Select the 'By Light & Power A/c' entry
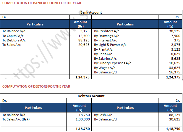 (x=110, y=45)
